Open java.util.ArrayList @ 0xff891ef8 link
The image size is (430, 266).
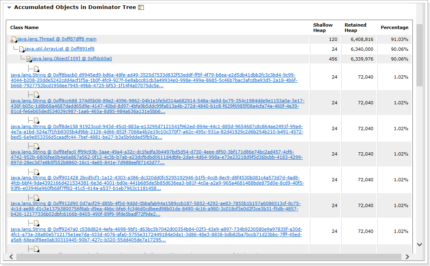tap(59, 49)
